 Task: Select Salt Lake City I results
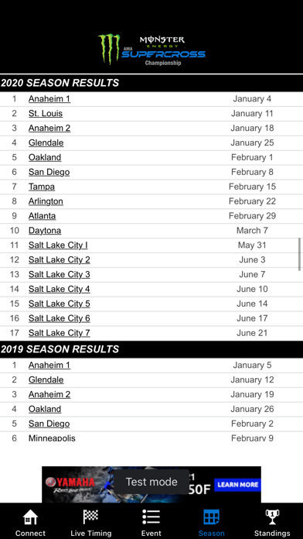[58, 245]
